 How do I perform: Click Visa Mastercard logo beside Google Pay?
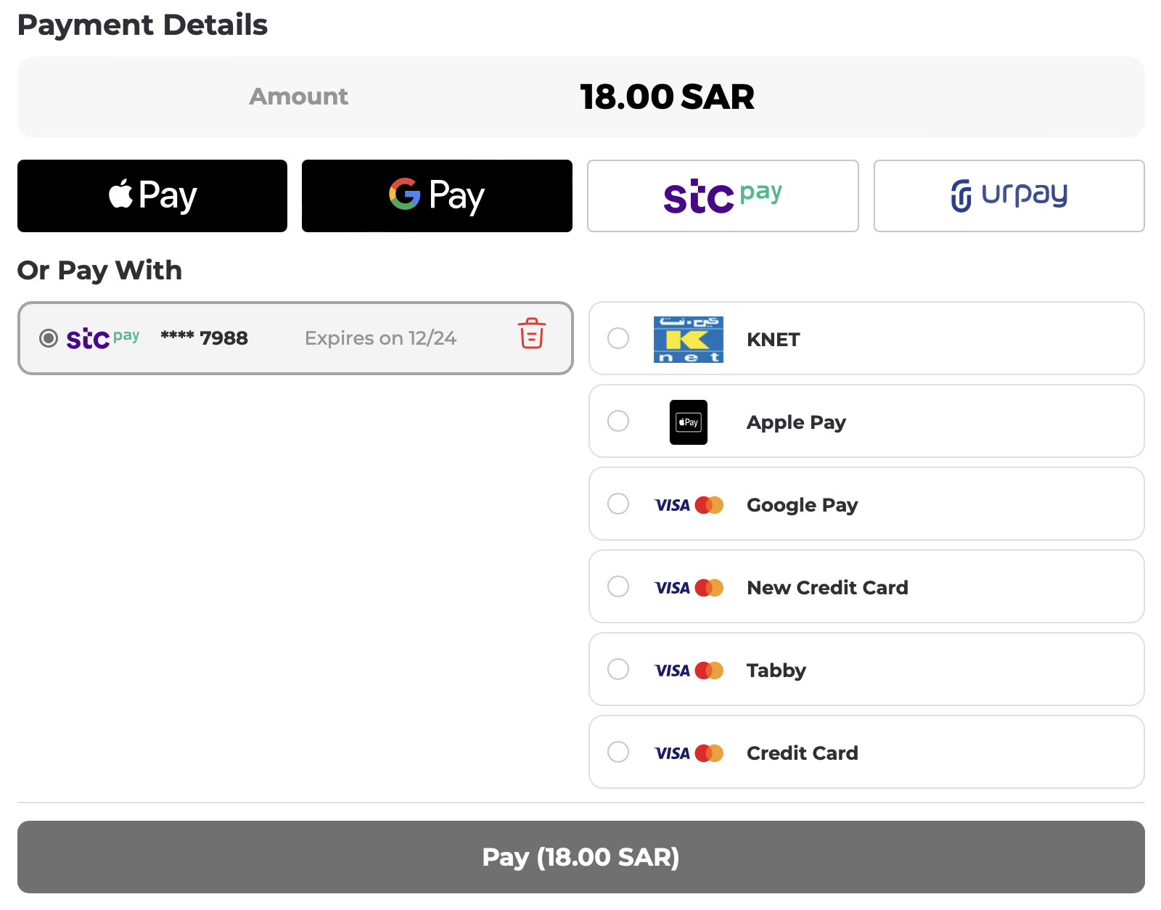[688, 505]
